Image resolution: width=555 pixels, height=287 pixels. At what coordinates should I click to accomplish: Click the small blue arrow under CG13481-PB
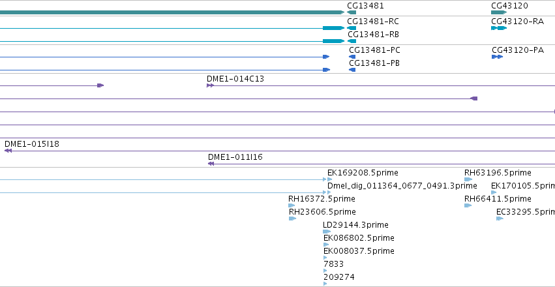pyautogui.click(x=352, y=70)
